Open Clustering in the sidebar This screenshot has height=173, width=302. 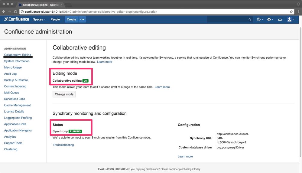coord(11,149)
